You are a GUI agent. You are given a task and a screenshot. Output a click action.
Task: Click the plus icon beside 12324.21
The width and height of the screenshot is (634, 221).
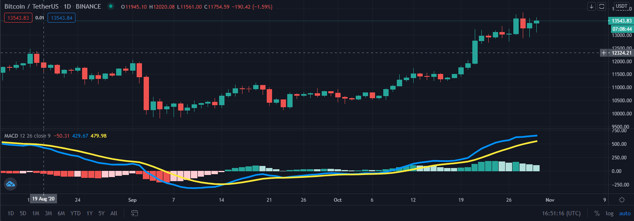(603, 53)
